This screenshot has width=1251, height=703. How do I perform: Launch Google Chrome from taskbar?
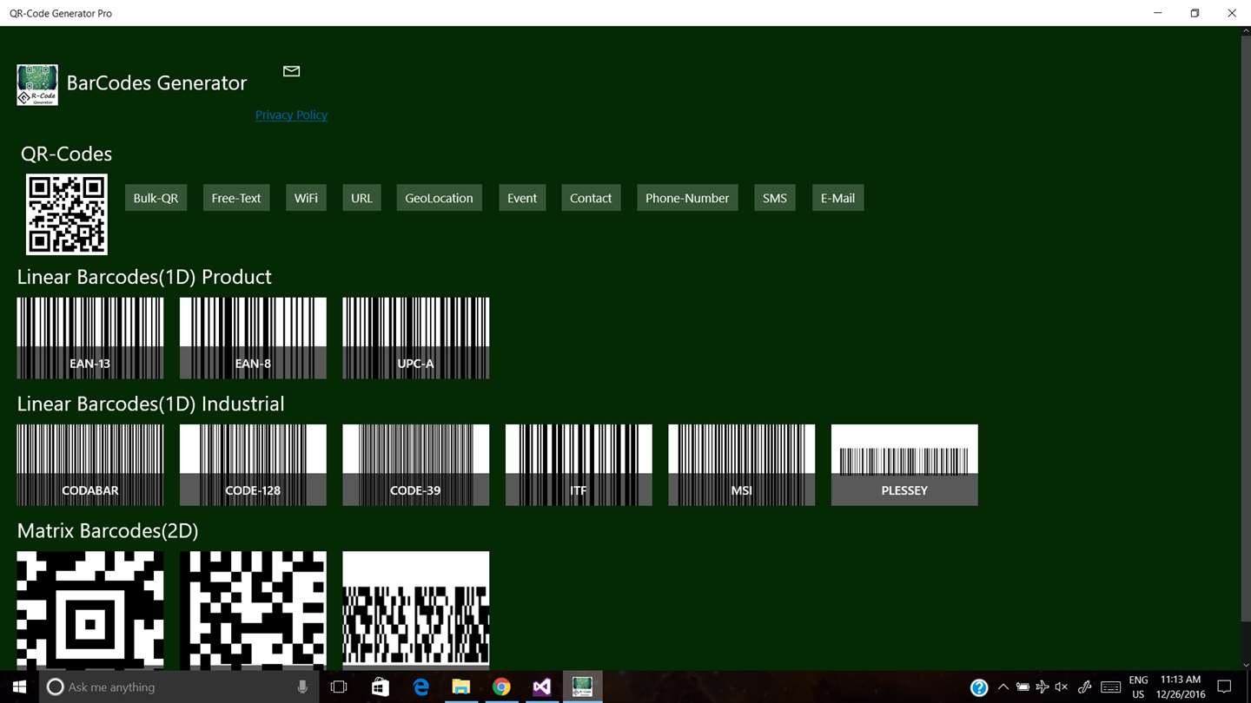(501, 687)
